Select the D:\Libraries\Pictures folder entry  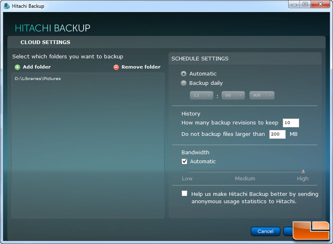point(38,79)
